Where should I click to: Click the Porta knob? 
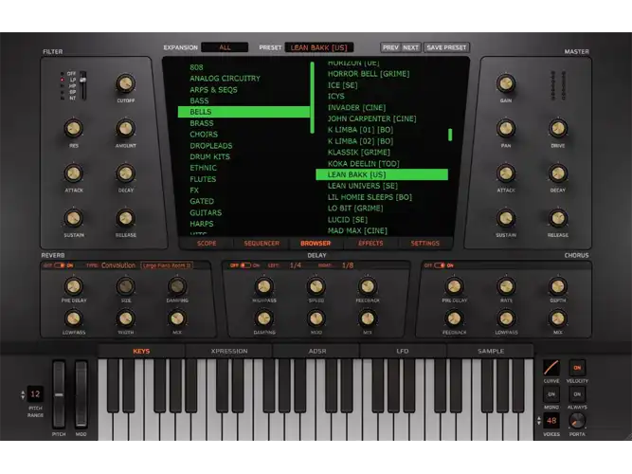577,421
